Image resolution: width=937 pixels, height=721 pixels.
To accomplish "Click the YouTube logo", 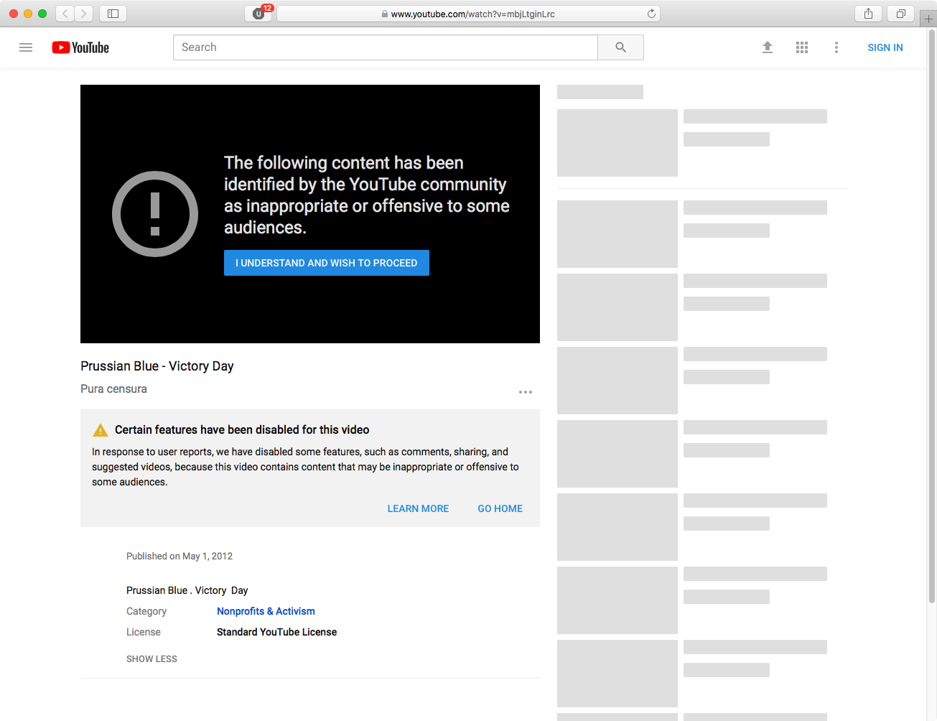I will click(x=80, y=47).
